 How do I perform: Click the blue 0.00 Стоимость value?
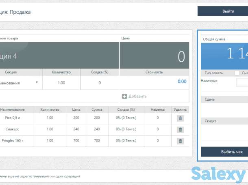click(181, 82)
